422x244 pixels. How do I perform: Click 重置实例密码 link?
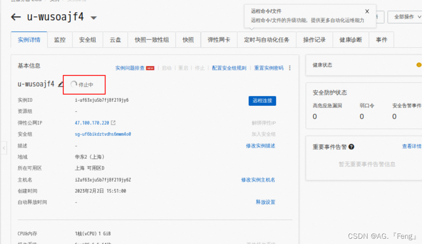(x=269, y=68)
